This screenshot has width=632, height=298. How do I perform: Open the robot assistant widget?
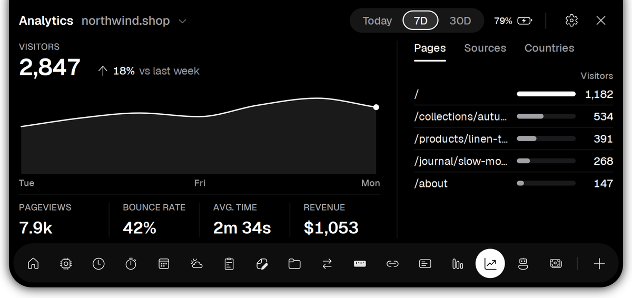pyautogui.click(x=523, y=264)
